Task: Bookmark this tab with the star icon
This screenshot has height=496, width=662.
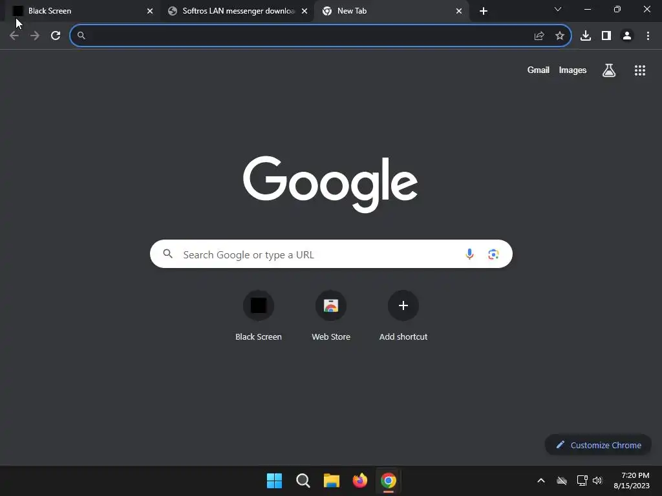Action: tap(560, 36)
